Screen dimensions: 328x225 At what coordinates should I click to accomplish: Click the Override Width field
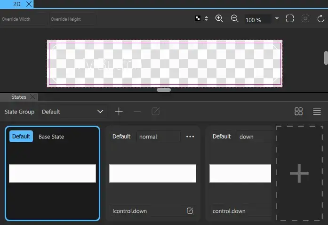click(x=24, y=19)
